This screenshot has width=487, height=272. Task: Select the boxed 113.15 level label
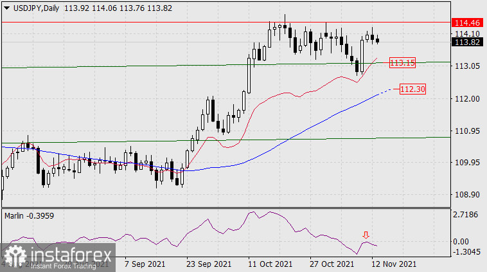pos(403,63)
